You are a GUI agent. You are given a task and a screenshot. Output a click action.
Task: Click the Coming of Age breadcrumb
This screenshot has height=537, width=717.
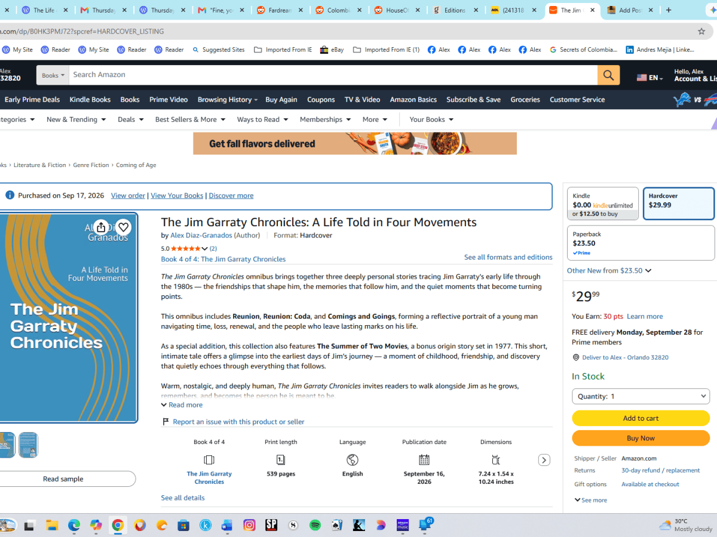[x=136, y=165]
